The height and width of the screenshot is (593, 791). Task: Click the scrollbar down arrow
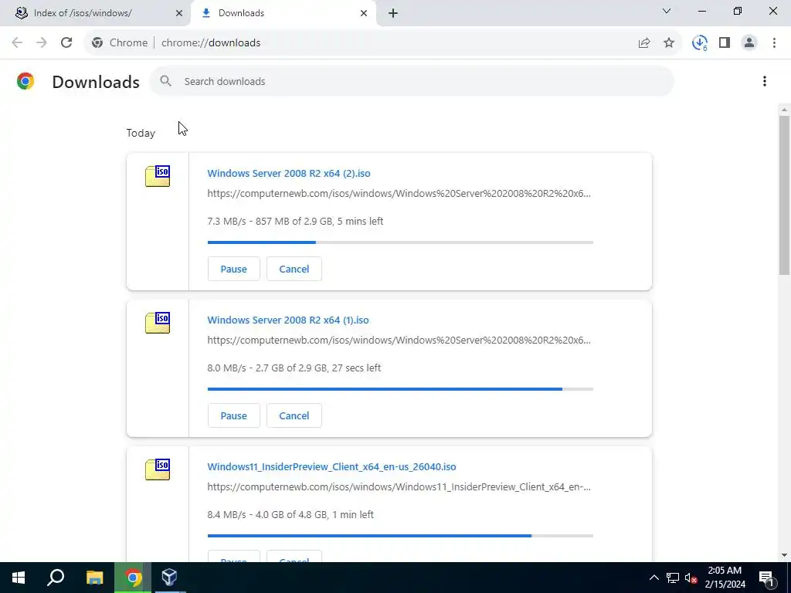784,555
